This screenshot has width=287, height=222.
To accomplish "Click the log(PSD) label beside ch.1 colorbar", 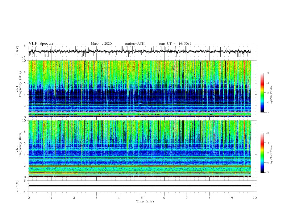I will (271, 95).
